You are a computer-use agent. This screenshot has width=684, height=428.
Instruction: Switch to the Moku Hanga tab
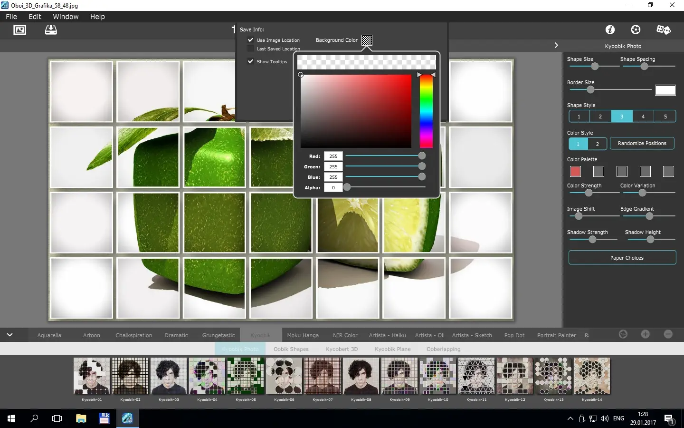coord(303,335)
